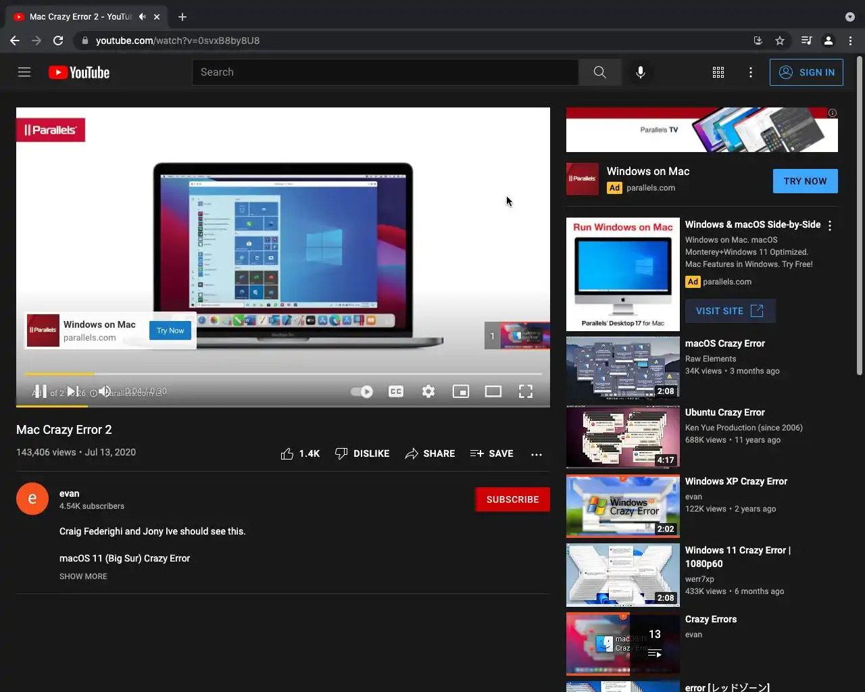This screenshot has height=692, width=865.
Task: Install app icon in address bar
Action: pos(758,41)
